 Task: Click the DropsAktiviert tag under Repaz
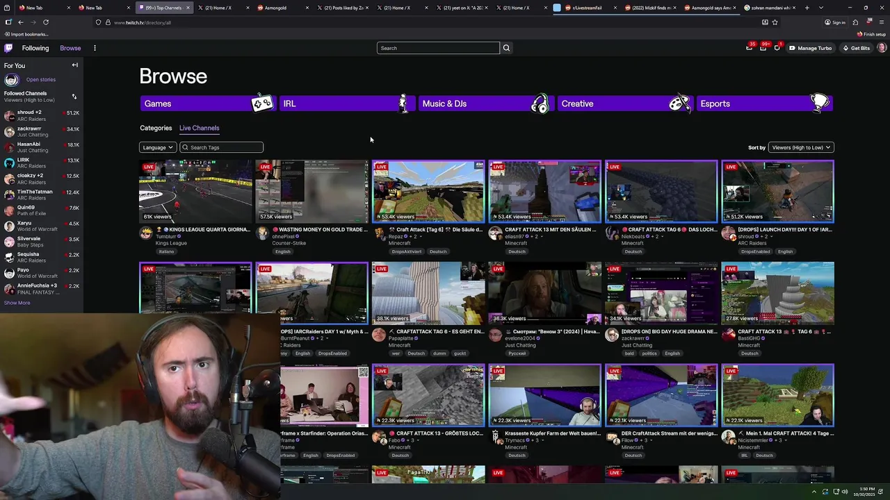(x=406, y=251)
